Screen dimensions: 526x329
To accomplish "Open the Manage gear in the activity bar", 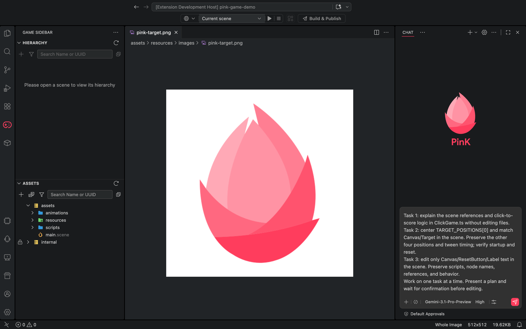I will tap(7, 312).
